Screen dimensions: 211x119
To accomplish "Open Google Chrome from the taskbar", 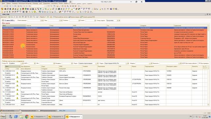I will click(27, 117).
